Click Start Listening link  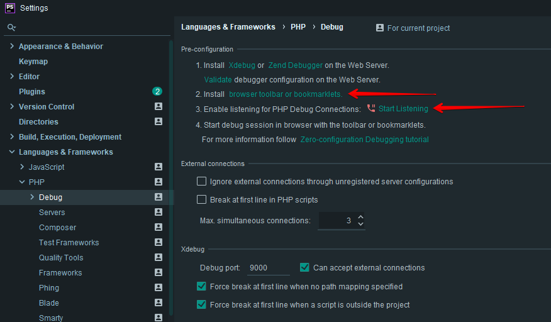click(403, 109)
